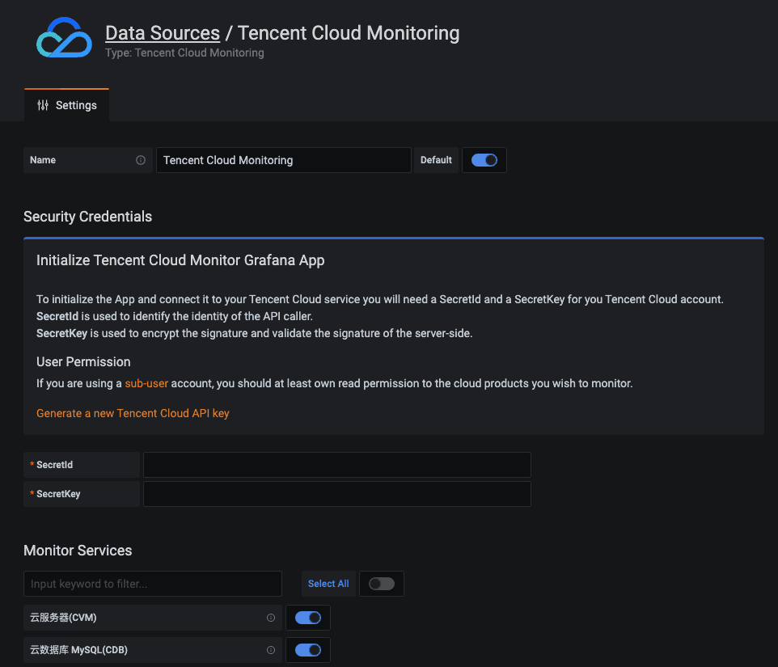The width and height of the screenshot is (778, 667).
Task: Click the Tencent Cloud logo icon
Action: click(x=64, y=37)
